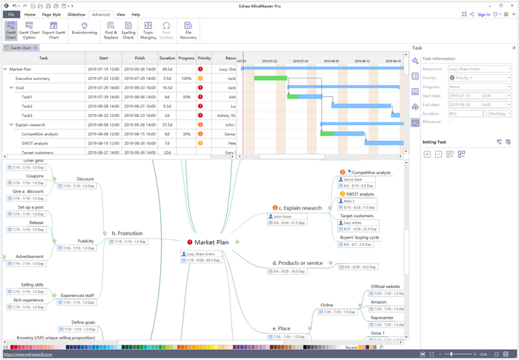Collapse the h. Promotion branch toggle
Viewport: 519px width, 360px height.
click(105, 233)
